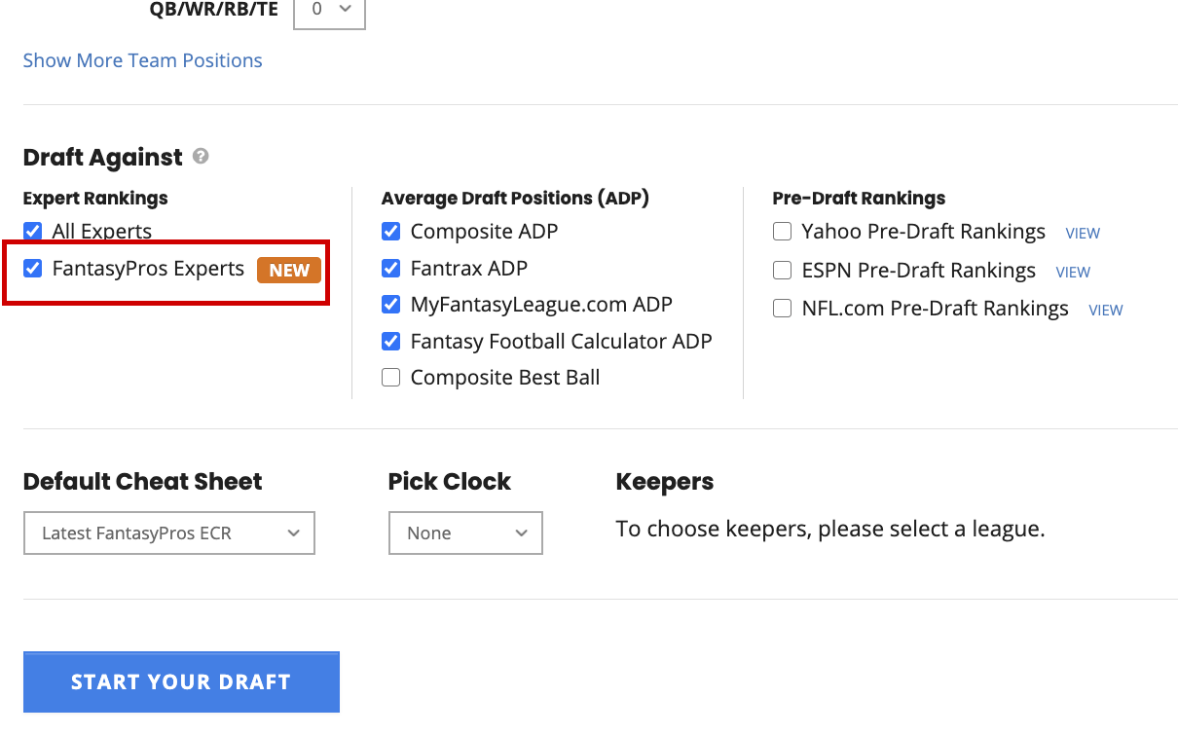Open the Pick Clock dropdown

pos(465,533)
